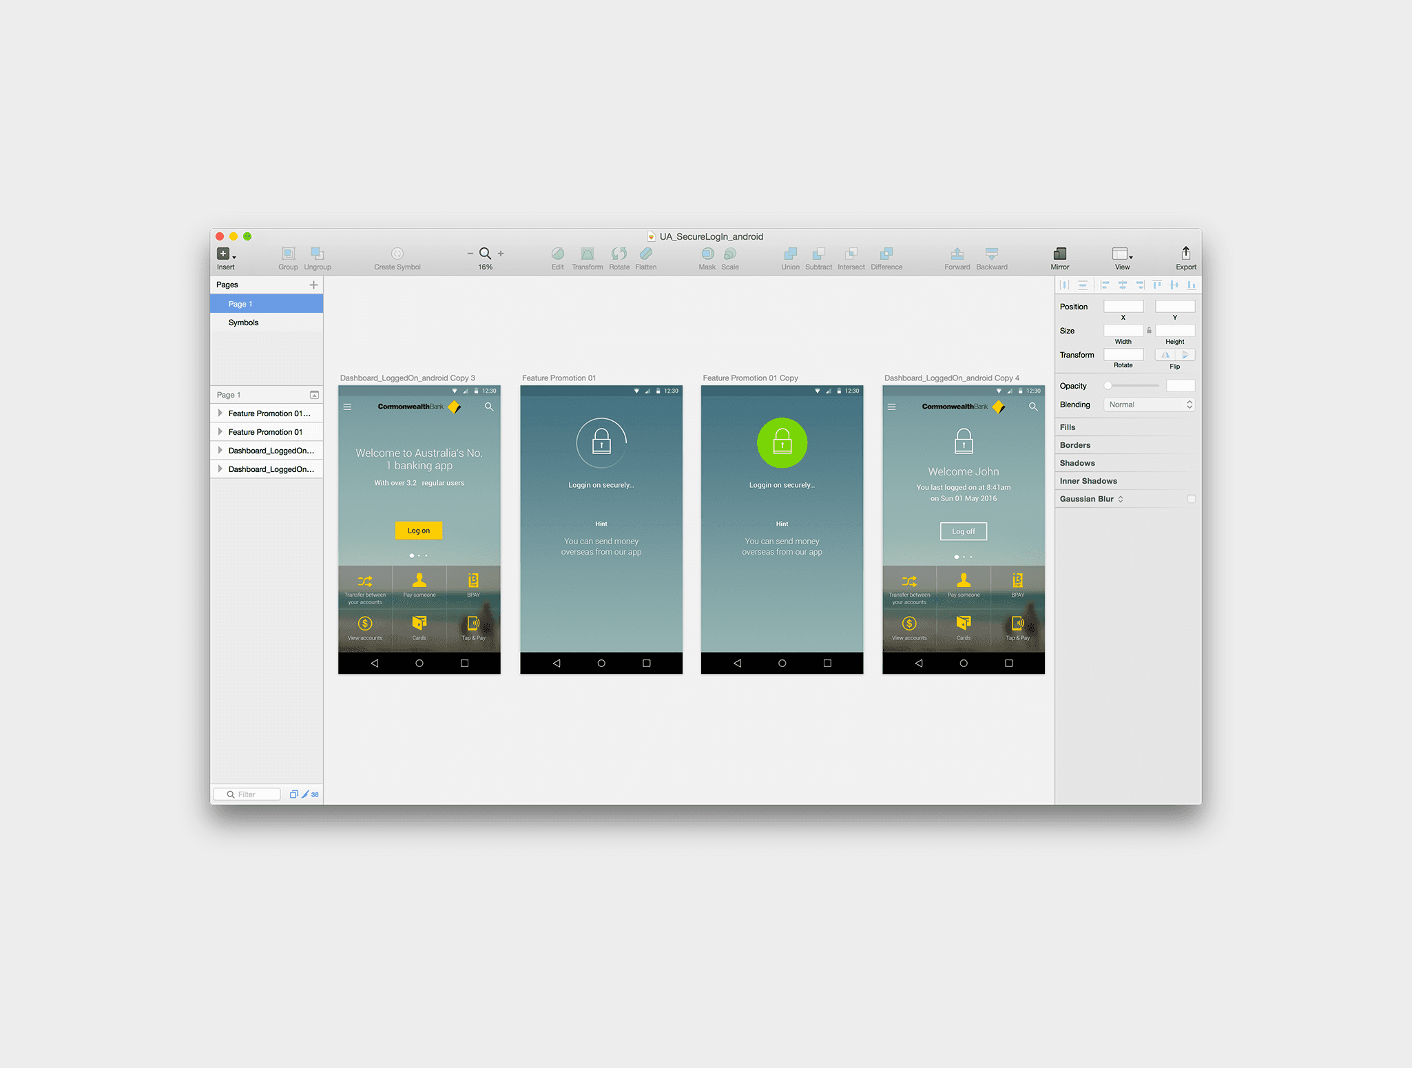Viewport: 1412px width, 1068px height.
Task: Expand the Feature Promotion 01 layer group
Action: (220, 432)
